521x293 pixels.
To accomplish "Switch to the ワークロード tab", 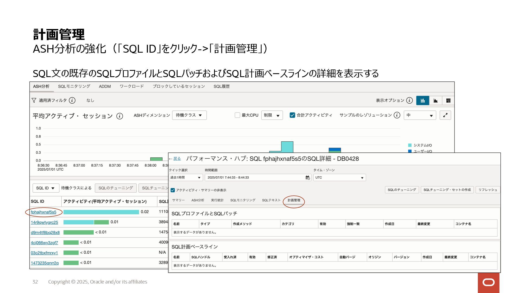I will pos(132,87).
